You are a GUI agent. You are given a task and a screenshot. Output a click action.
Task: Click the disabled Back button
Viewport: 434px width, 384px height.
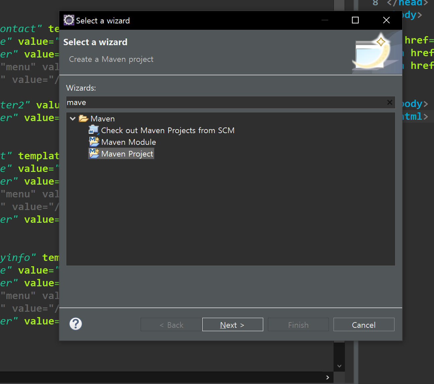pos(171,324)
